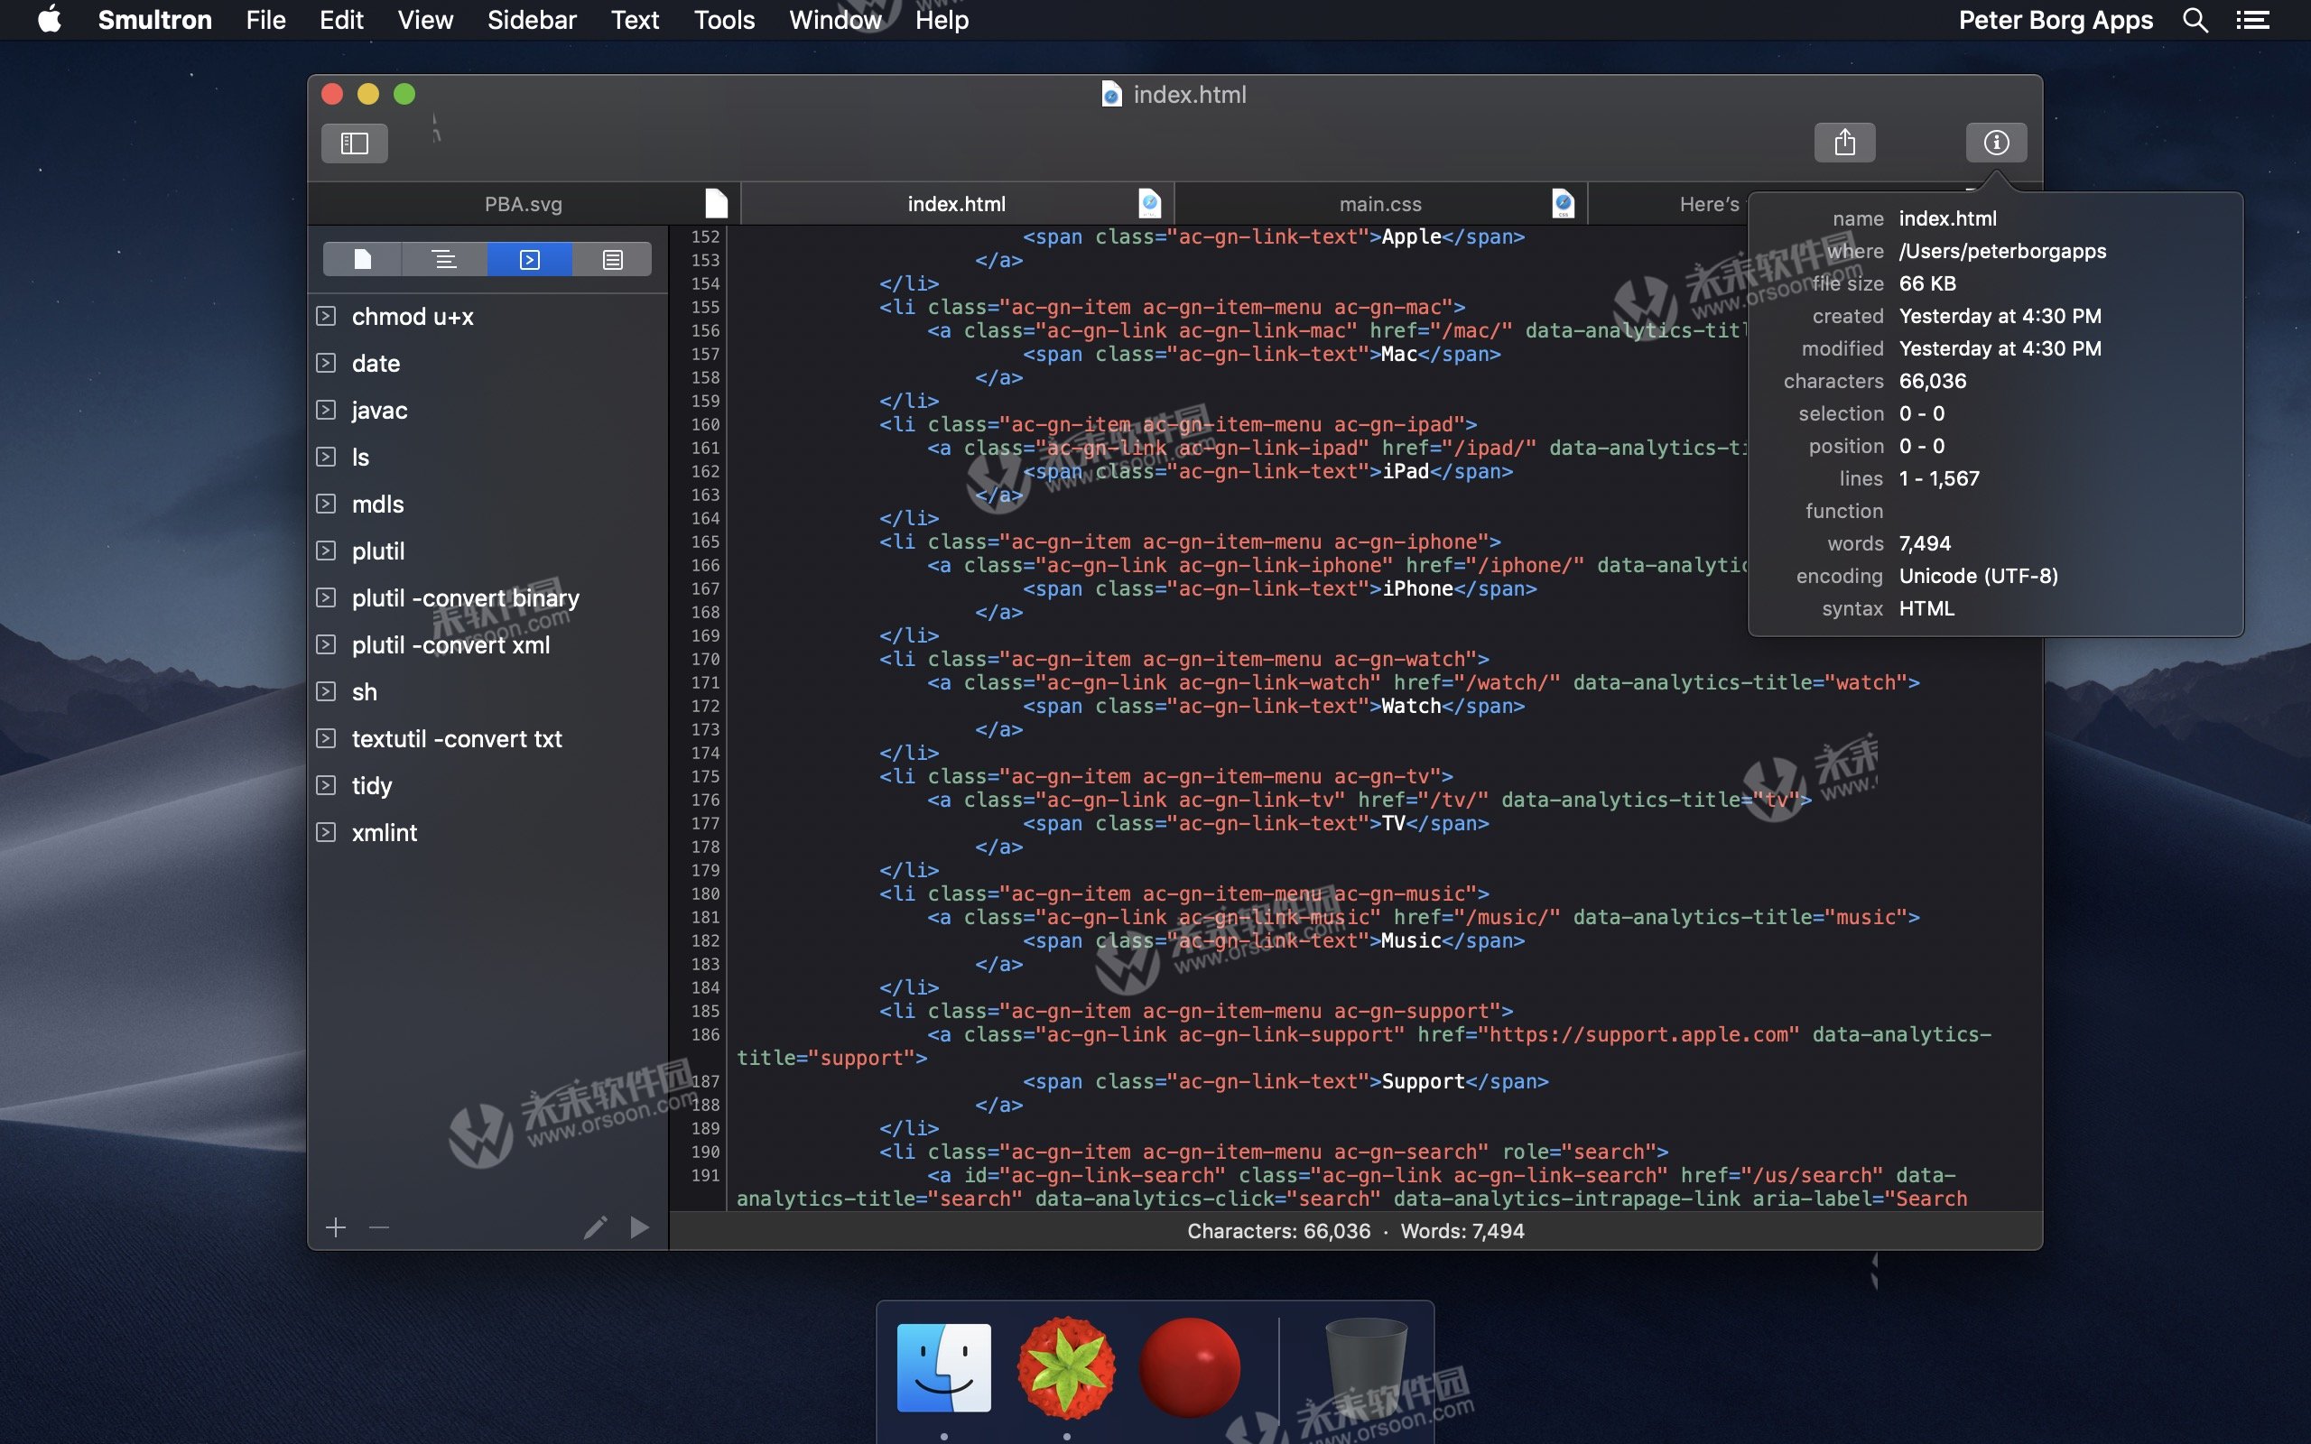Image resolution: width=2311 pixels, height=1444 pixels.
Task: Select the 'plutil -convert binary' command
Action: click(x=465, y=597)
